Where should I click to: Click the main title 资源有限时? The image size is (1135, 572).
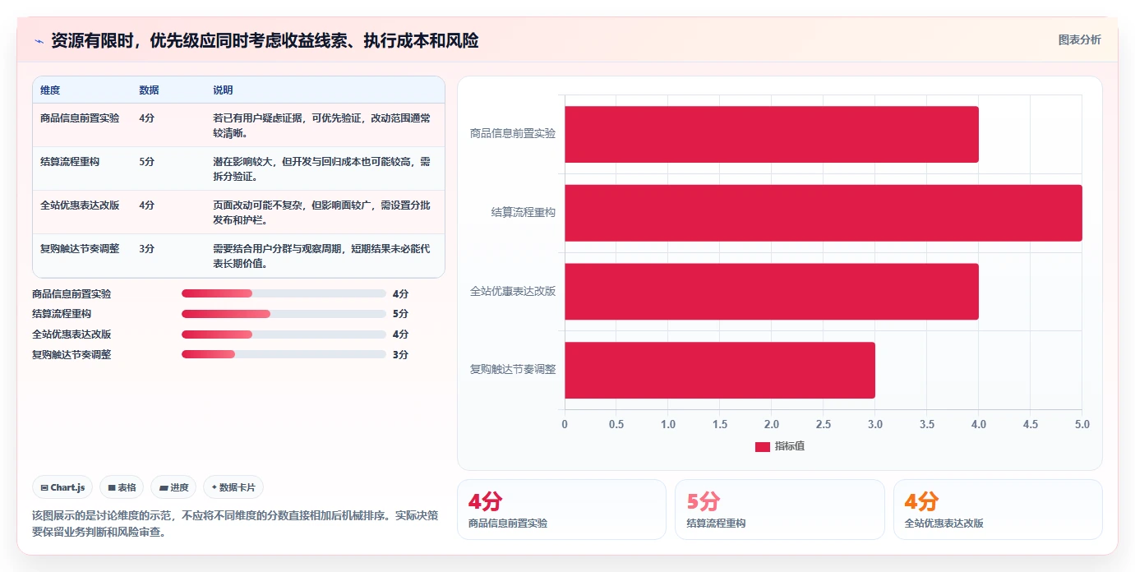point(265,40)
